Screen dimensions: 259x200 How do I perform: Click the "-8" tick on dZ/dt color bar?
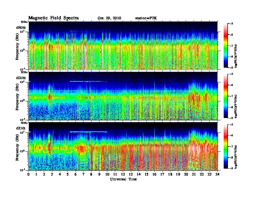[x=232, y=158]
